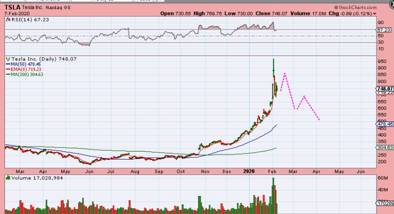The width and height of the screenshot is (394, 214).
Task: Click the Low 730.00 value
Action: pos(238,13)
